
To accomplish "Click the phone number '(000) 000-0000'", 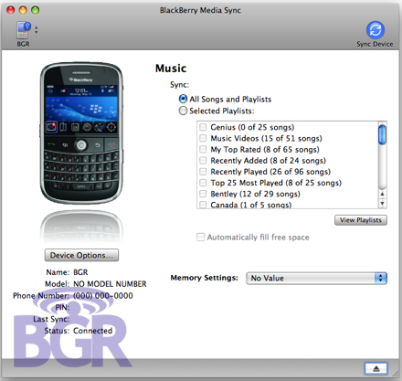I will [x=103, y=296].
